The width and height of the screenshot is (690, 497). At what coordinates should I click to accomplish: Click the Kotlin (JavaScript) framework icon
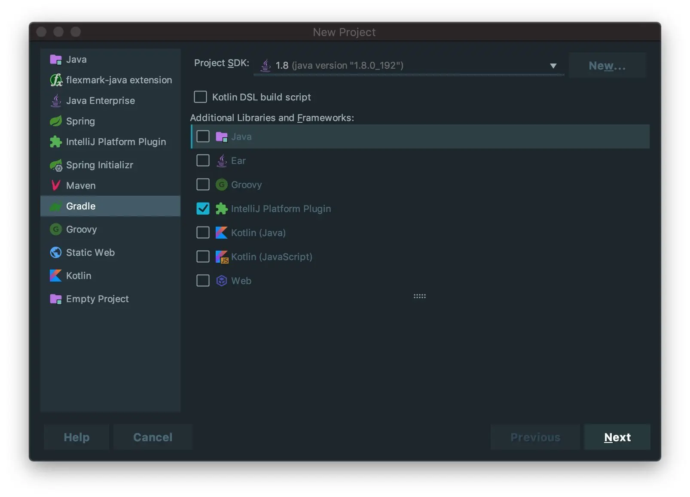pos(221,257)
